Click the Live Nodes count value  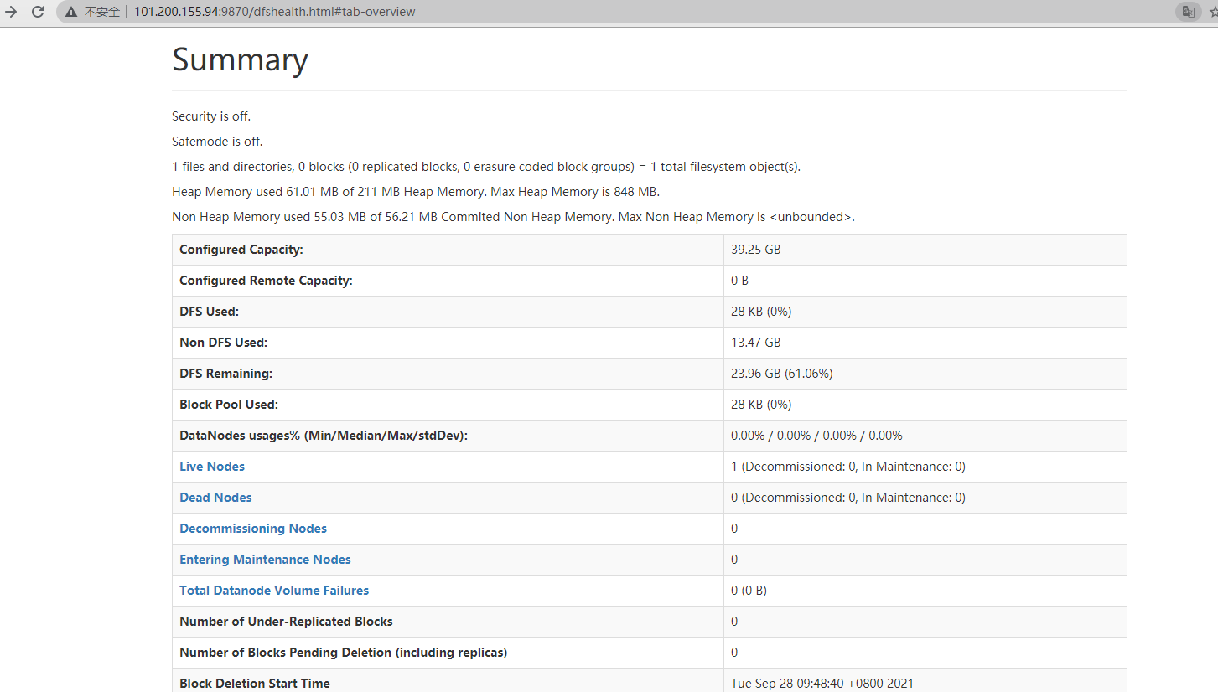click(848, 467)
